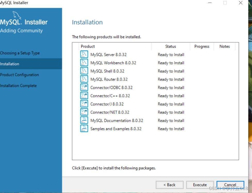This screenshot has height=193, width=252.
Task: Click Ready to Install status for Connector/ODBC
Action: [x=171, y=87]
